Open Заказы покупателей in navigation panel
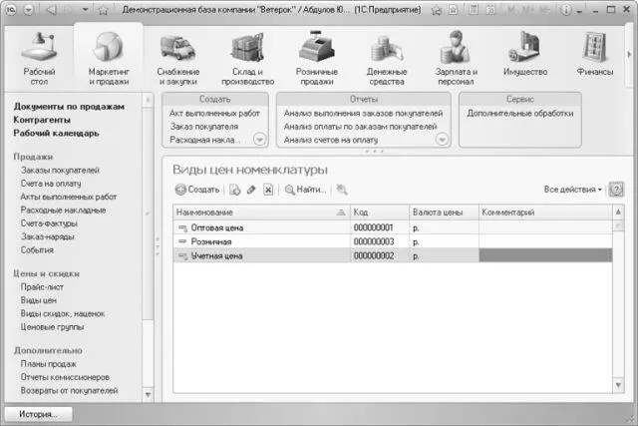Viewport: 638px width, 426px height. pos(60,171)
